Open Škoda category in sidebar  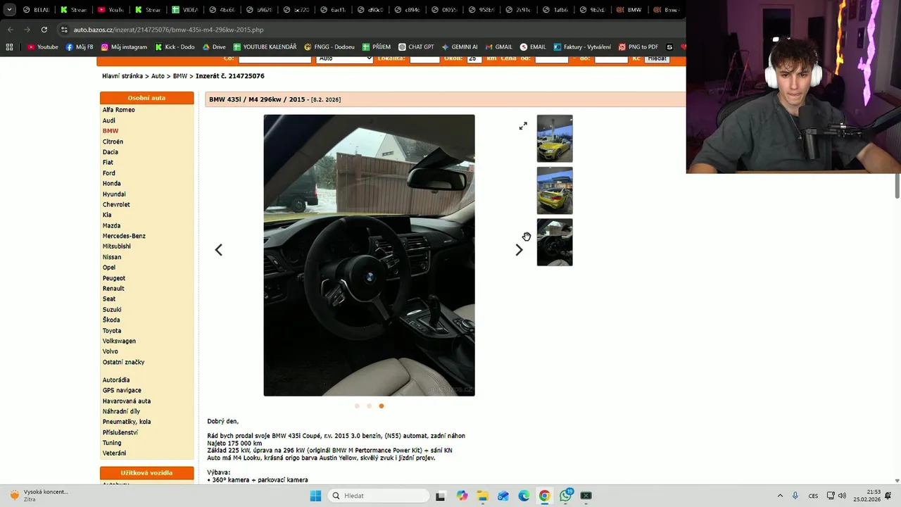point(111,320)
